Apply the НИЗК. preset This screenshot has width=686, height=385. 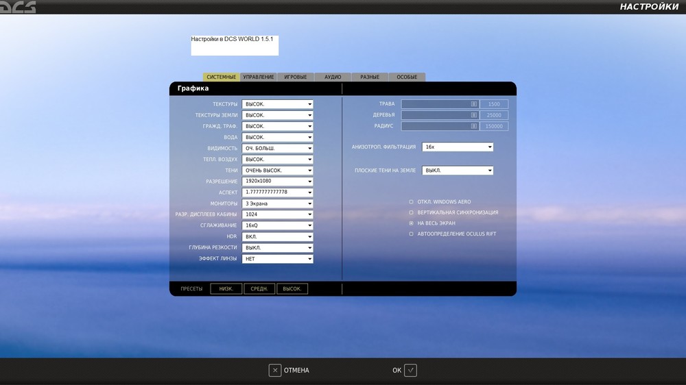coord(226,289)
